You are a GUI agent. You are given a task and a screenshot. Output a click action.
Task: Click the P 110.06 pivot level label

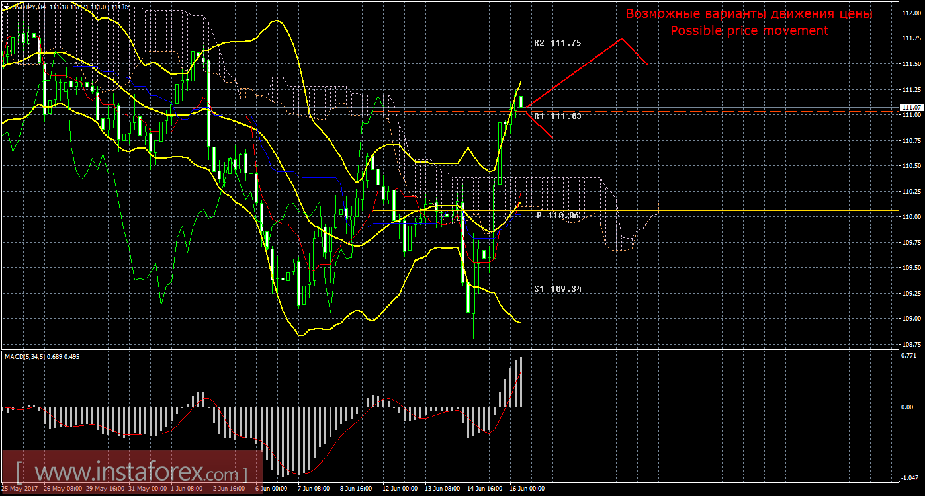[558, 216]
